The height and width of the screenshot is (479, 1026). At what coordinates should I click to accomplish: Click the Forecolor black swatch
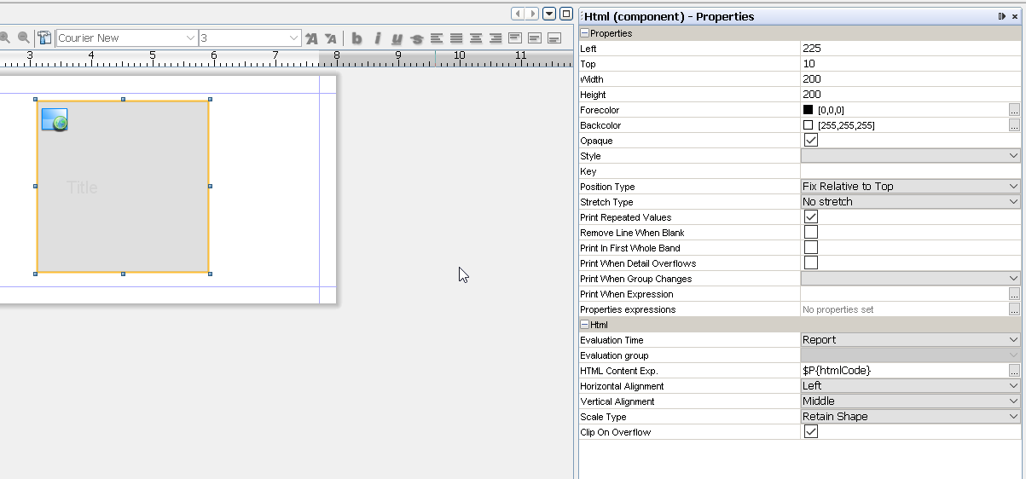[808, 110]
